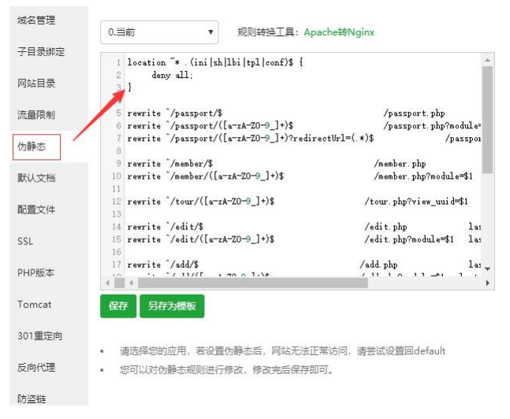This screenshot has height=419, width=510.
Task: Open 防盗链 settings
Action: click(x=32, y=399)
